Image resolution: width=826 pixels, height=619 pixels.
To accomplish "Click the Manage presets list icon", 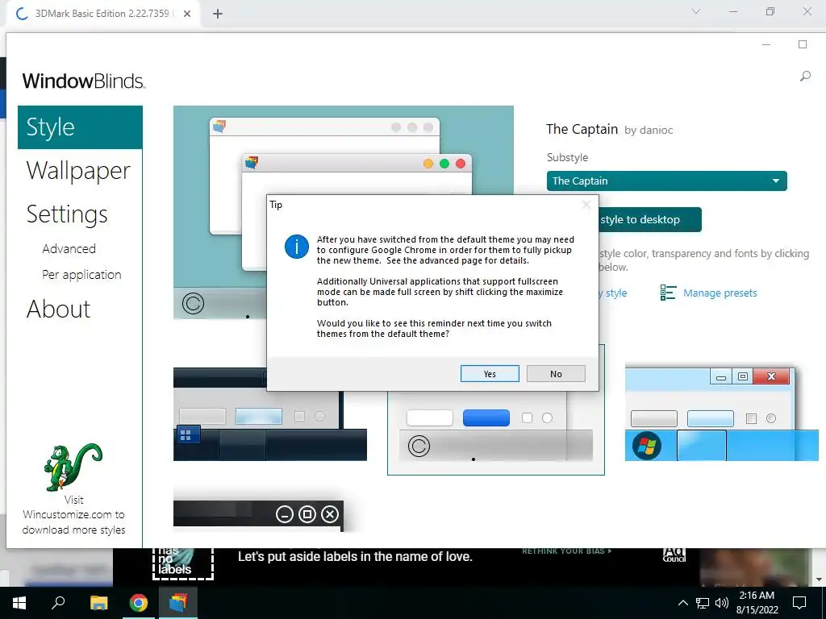I will (x=668, y=293).
